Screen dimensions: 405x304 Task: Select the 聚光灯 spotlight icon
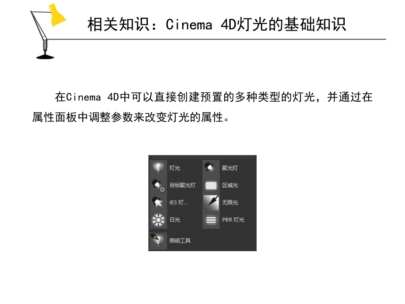click(211, 168)
